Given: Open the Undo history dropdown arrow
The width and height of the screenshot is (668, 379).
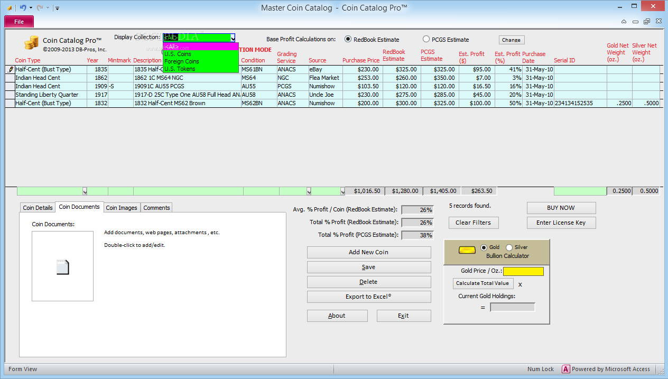Looking at the screenshot, I should pyautogui.click(x=31, y=8).
